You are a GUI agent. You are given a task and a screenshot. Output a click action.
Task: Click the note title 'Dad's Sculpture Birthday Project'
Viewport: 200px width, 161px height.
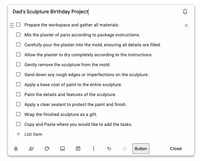[x=50, y=12]
